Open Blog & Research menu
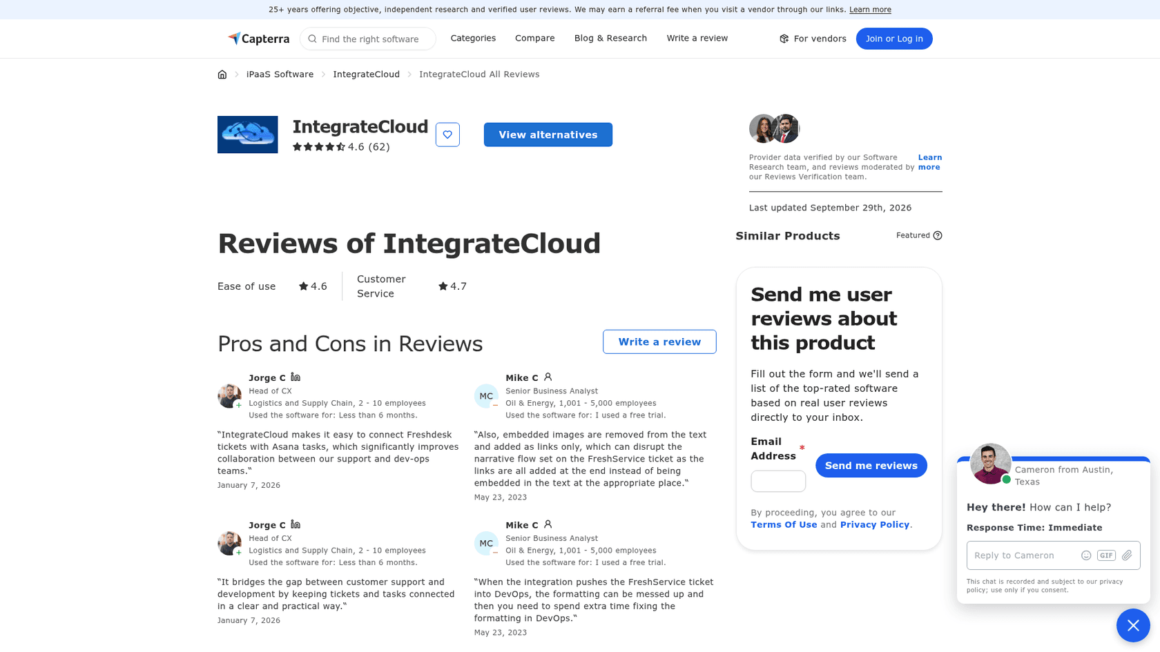 [610, 38]
